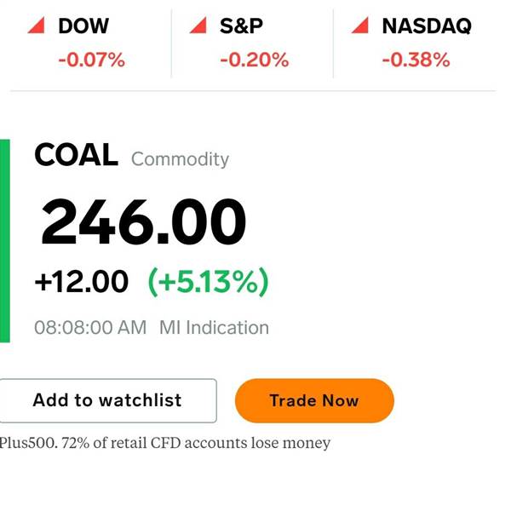Click the +12.00 price change figure

[x=82, y=281]
